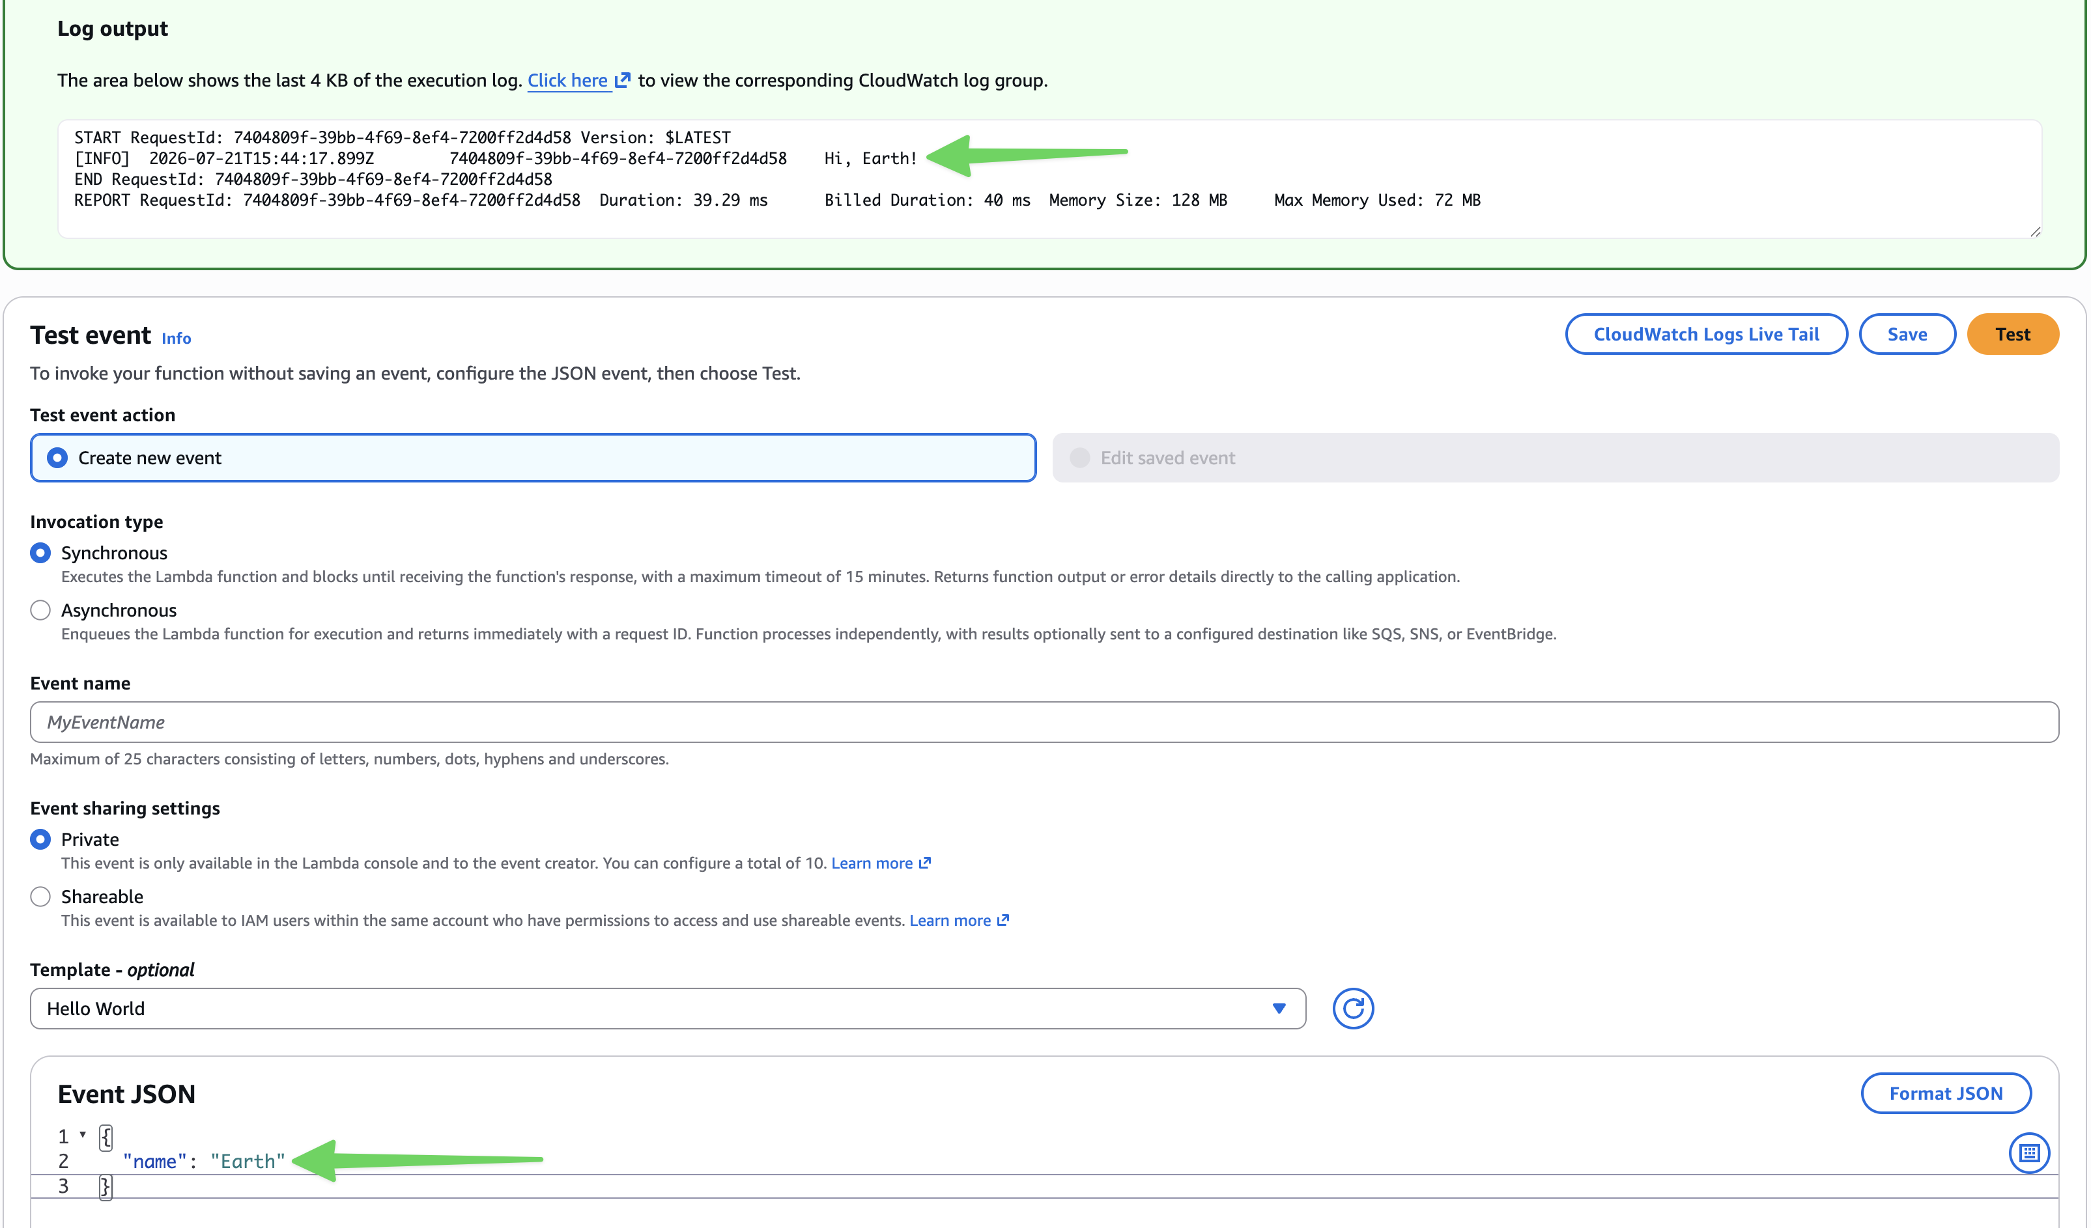Viewport: 2091px width, 1228px height.
Task: Open Learn more link for Private events
Action: click(x=872, y=863)
